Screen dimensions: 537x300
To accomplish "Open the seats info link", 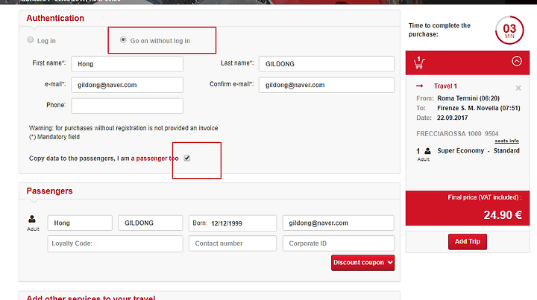I will tap(507, 141).
